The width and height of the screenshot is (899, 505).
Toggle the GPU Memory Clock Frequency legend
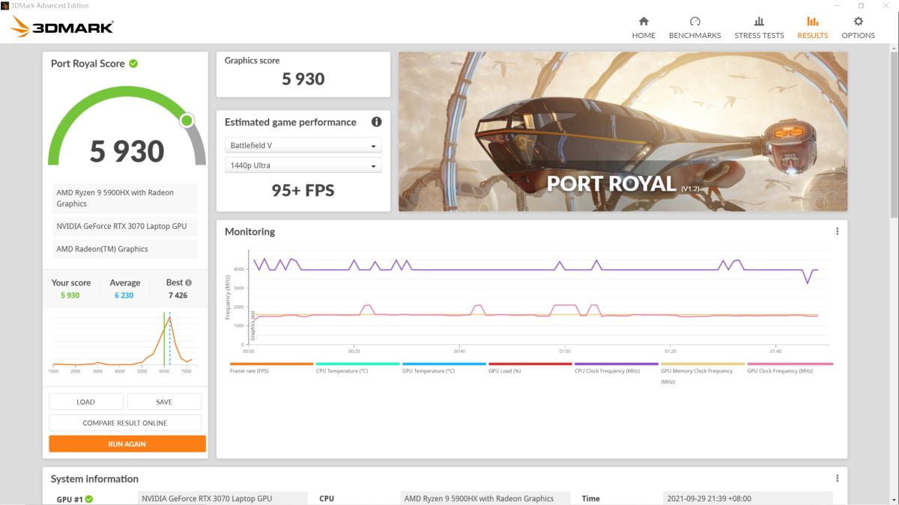click(x=702, y=373)
